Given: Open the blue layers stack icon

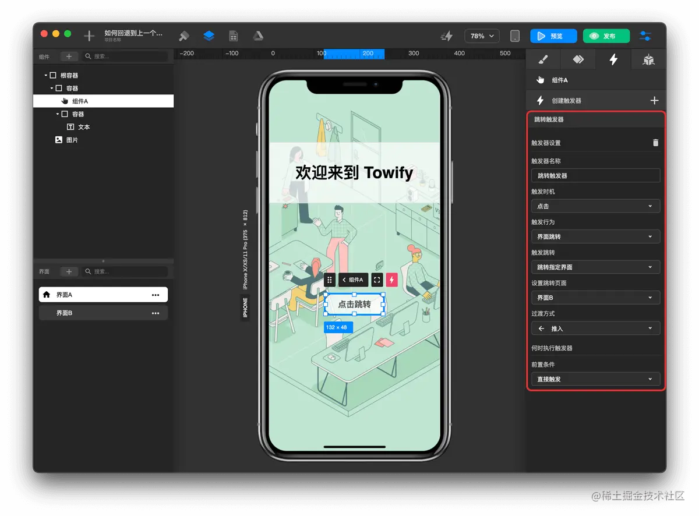Looking at the screenshot, I should click(x=209, y=36).
